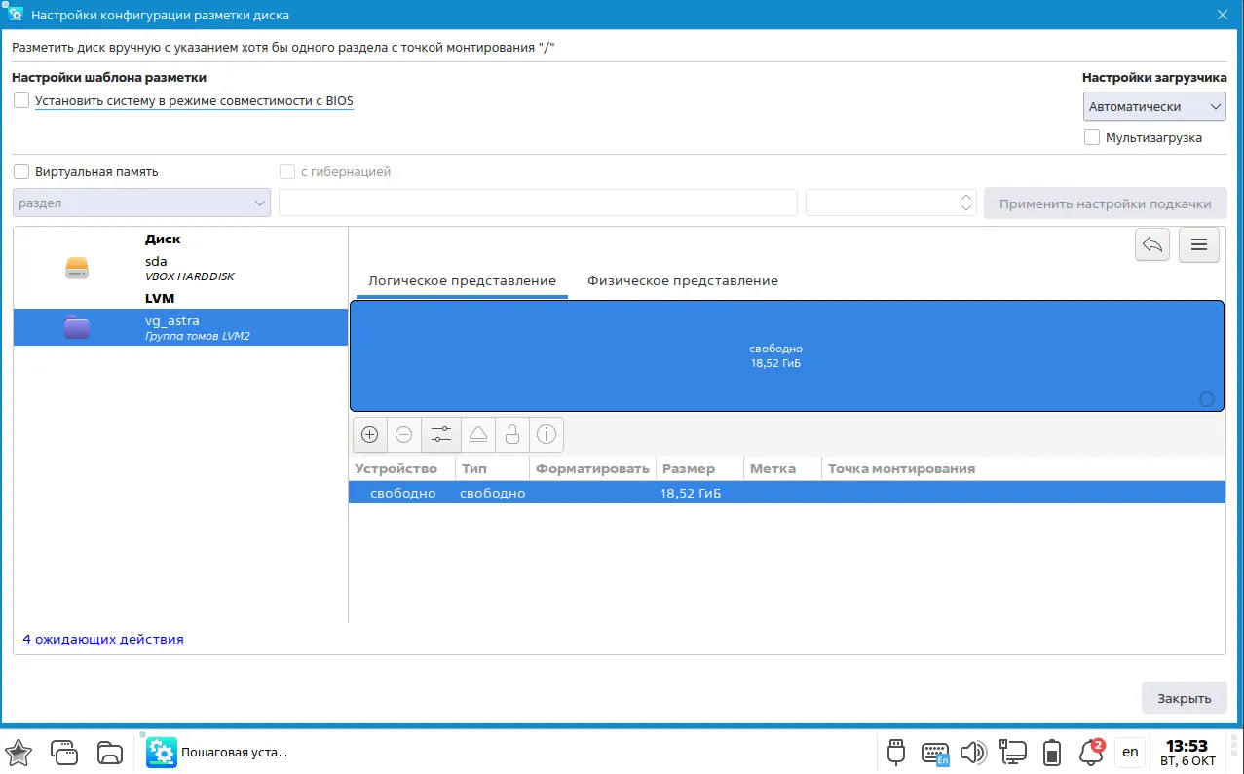
Task: Click the unmount eject icon
Action: (476, 434)
